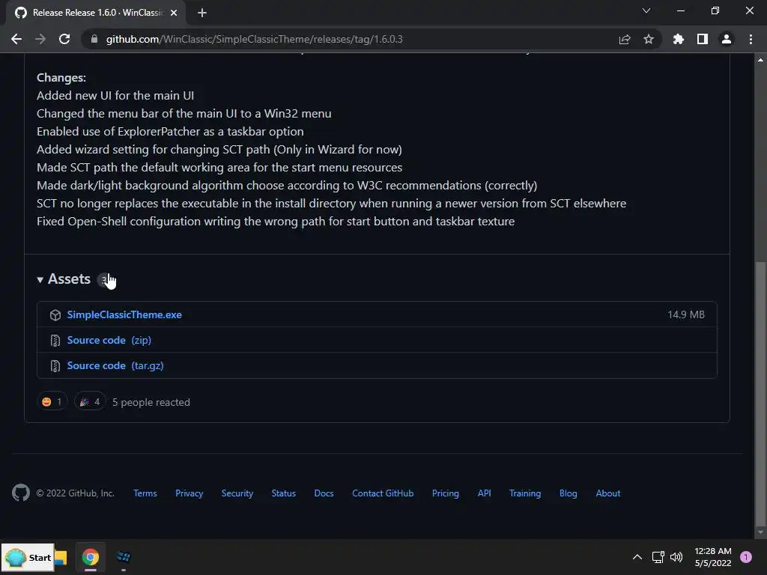Open the Status footer link
The height and width of the screenshot is (575, 767).
(284, 493)
